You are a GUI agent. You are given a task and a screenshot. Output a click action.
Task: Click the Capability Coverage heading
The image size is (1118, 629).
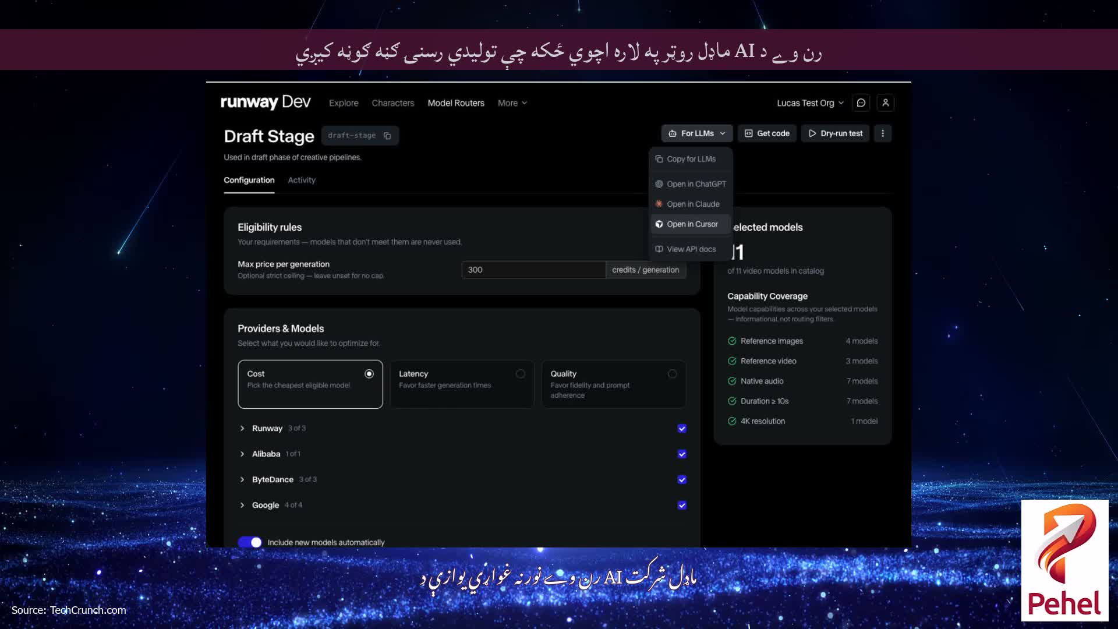767,296
